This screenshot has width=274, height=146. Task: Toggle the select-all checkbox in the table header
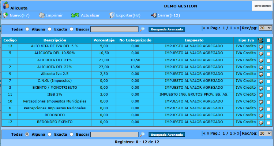click(x=269, y=40)
